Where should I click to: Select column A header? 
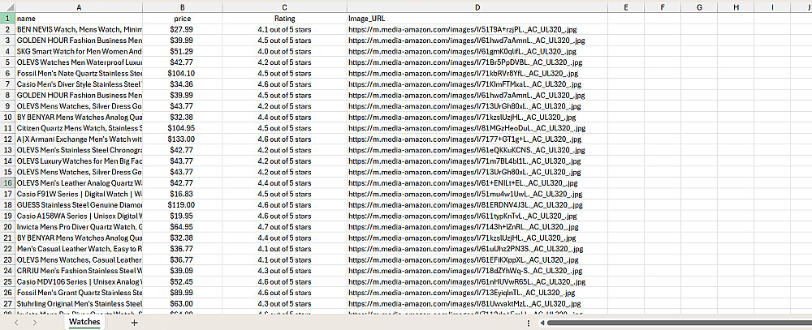pyautogui.click(x=79, y=7)
